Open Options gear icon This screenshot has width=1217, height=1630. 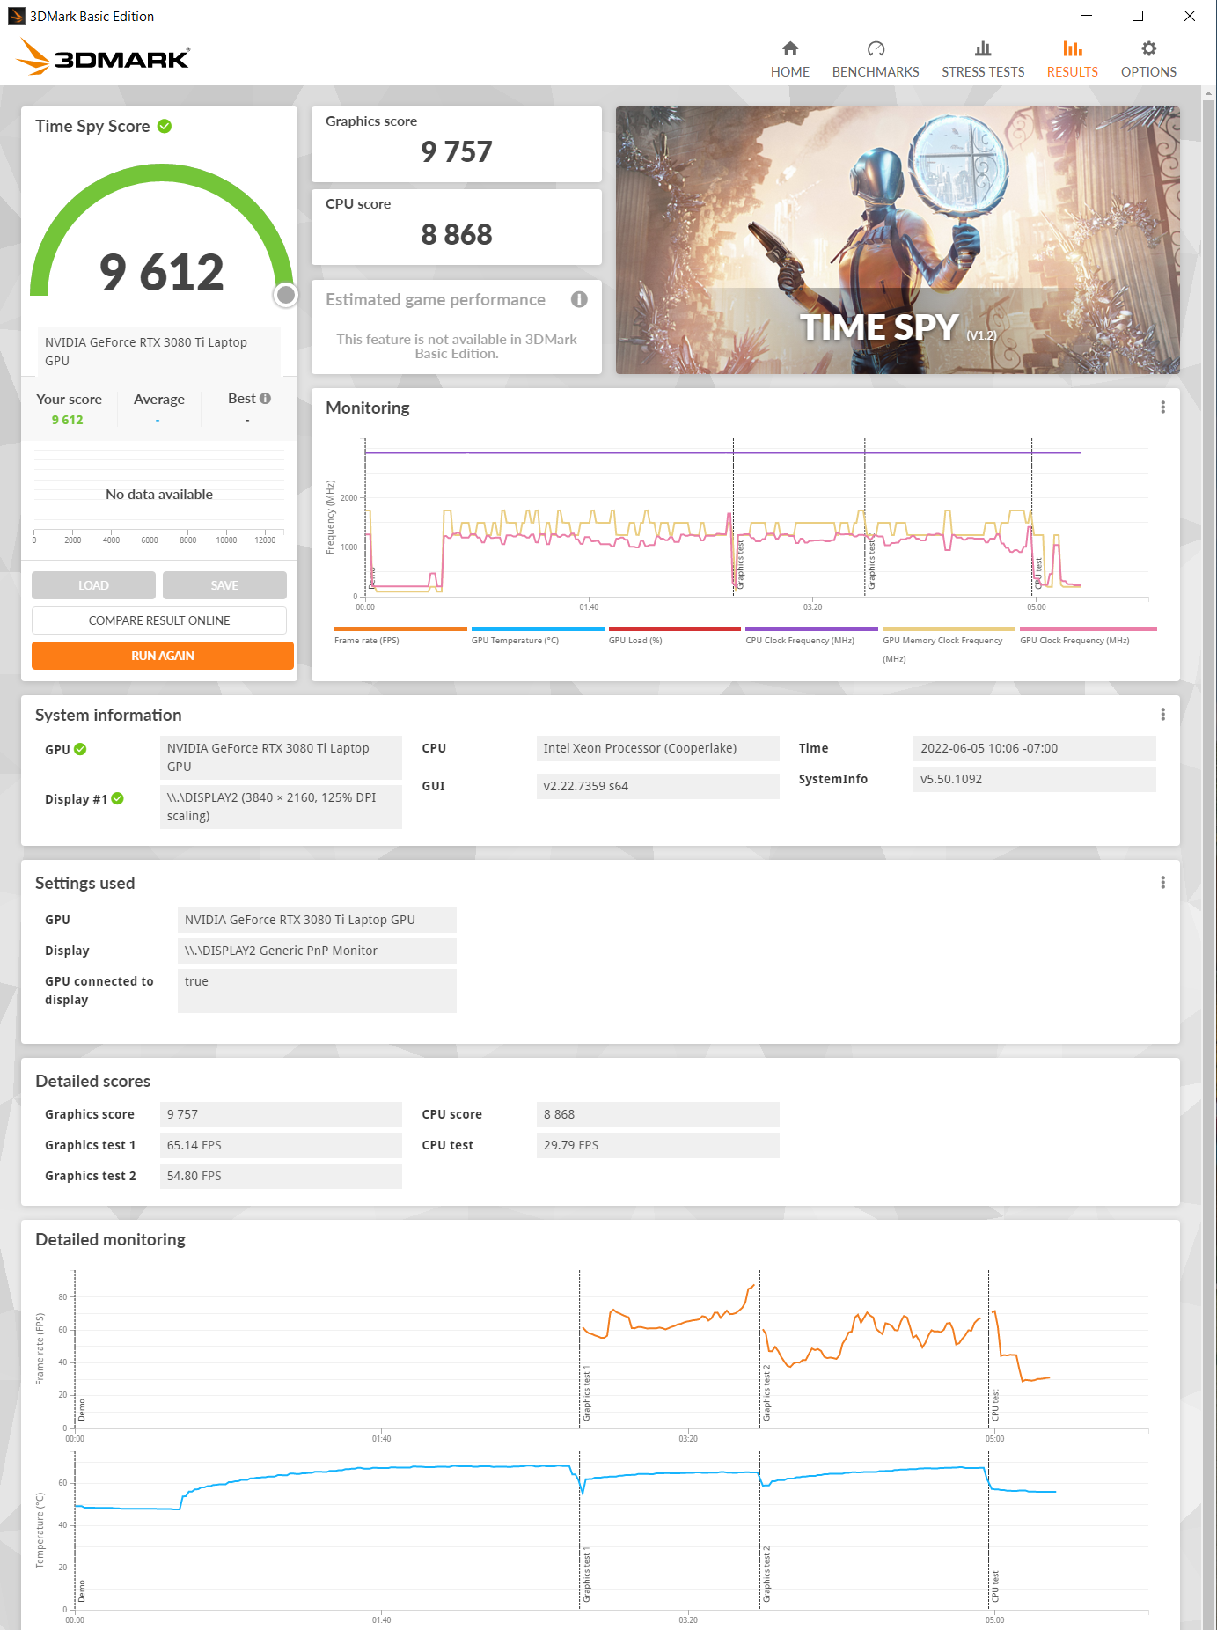(x=1147, y=48)
